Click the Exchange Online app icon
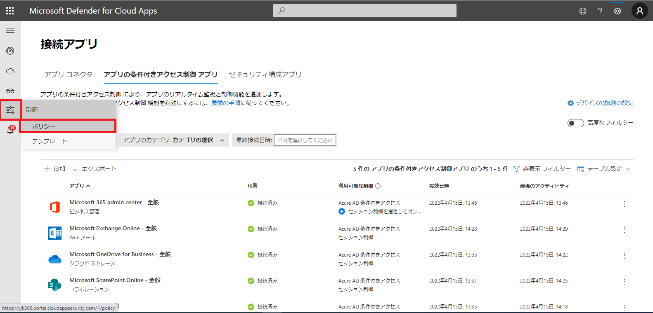The width and height of the screenshot is (653, 313). (x=55, y=233)
